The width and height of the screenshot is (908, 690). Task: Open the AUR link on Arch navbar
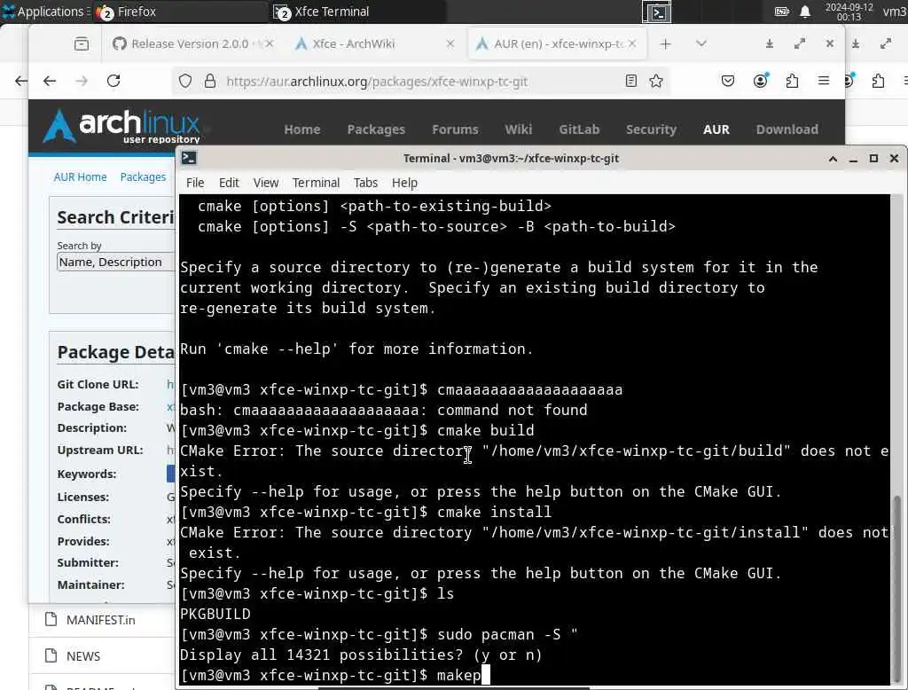tap(716, 129)
